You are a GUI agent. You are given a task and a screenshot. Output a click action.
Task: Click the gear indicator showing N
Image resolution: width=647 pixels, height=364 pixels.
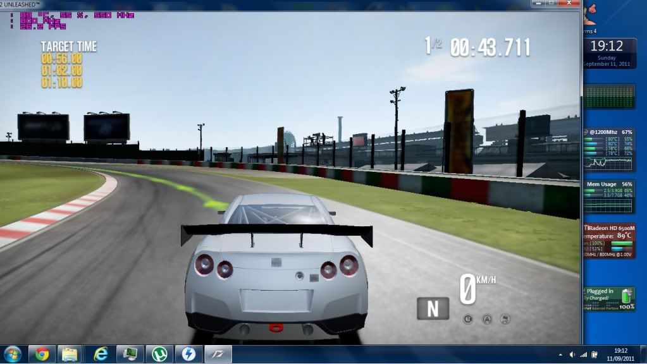433,308
